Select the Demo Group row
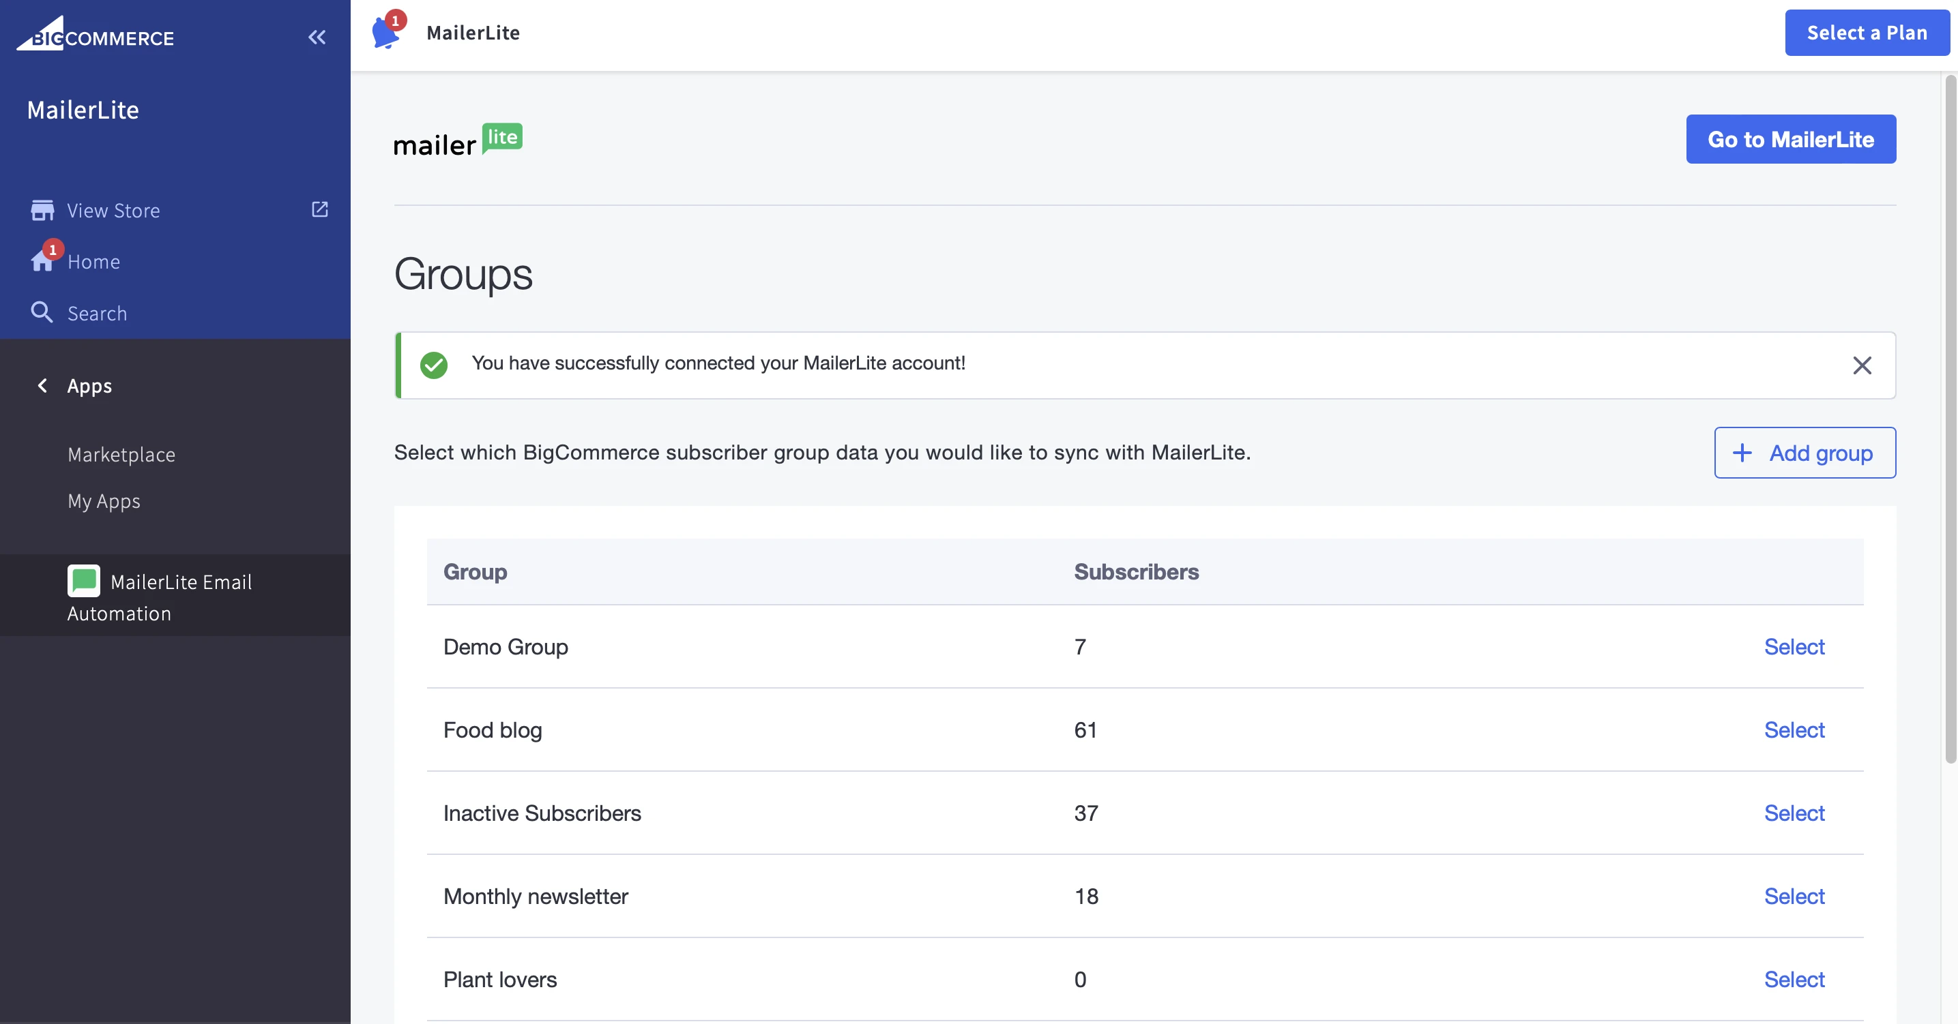Screen dimensions: 1958x1024 1793,646
